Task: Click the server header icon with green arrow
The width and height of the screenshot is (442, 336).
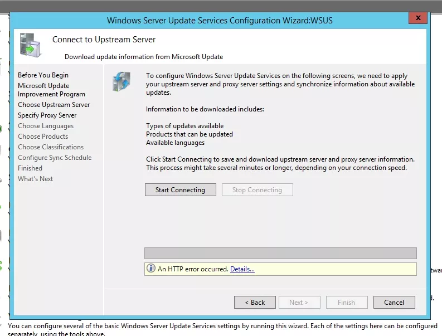Action: (x=31, y=45)
